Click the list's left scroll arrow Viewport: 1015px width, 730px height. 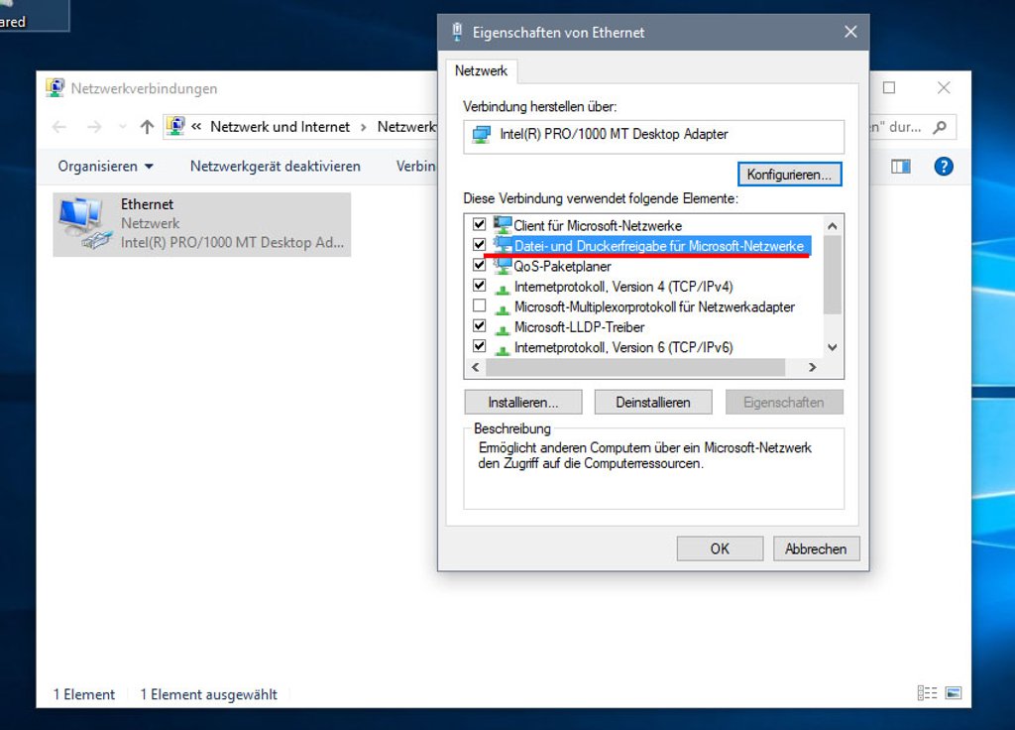(x=476, y=367)
